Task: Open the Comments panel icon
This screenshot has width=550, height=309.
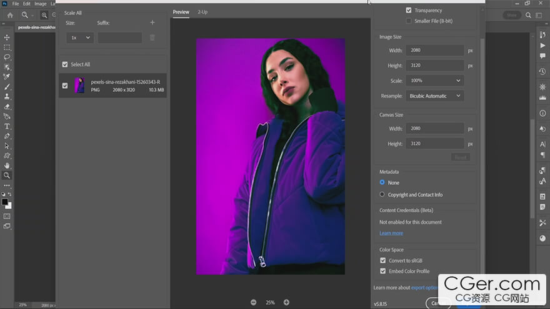Action: click(542, 56)
